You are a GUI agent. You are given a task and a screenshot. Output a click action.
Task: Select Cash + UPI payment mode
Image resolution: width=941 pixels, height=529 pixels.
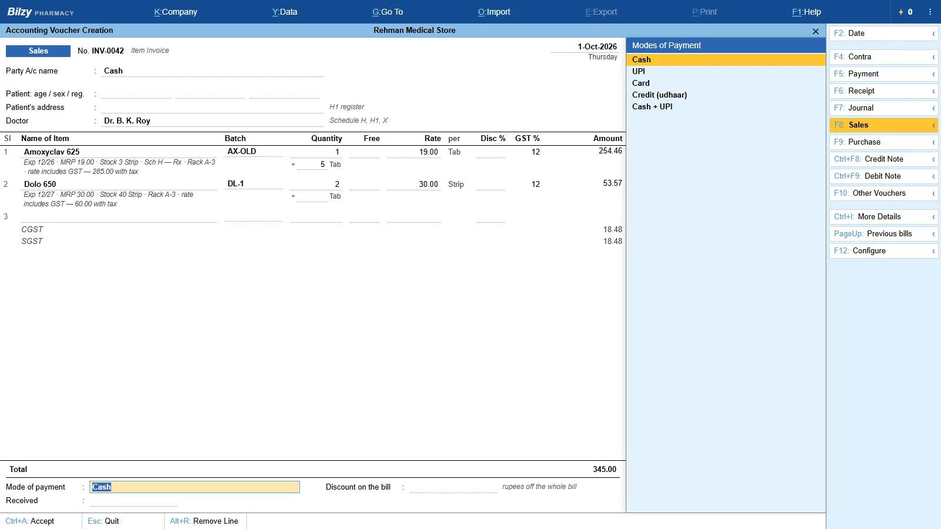(726, 106)
